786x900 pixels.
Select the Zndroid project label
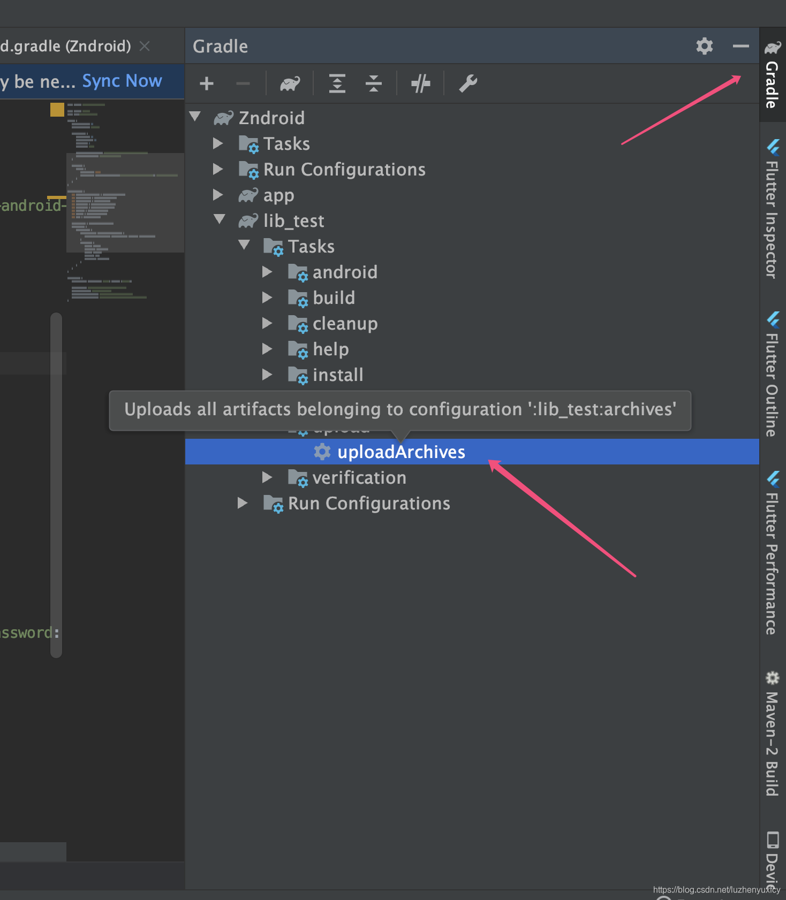[x=271, y=118]
